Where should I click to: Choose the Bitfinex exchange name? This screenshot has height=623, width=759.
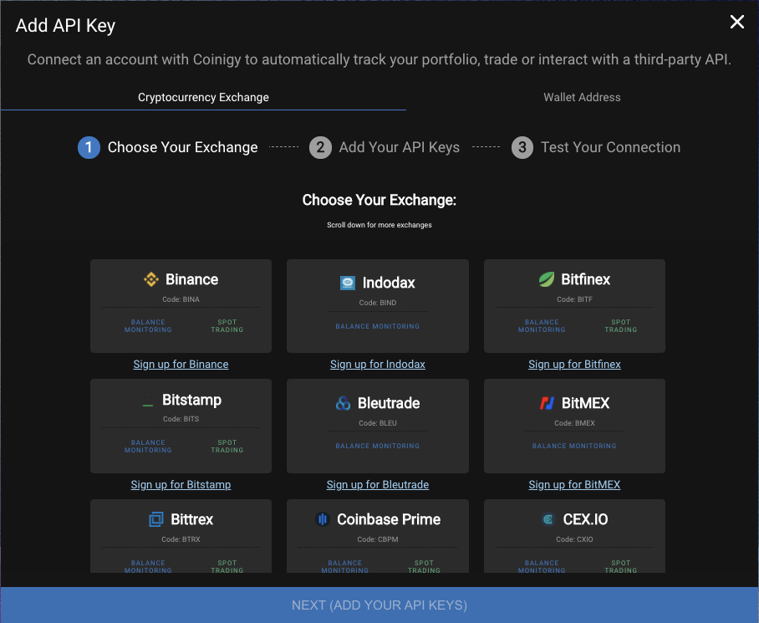click(x=586, y=279)
